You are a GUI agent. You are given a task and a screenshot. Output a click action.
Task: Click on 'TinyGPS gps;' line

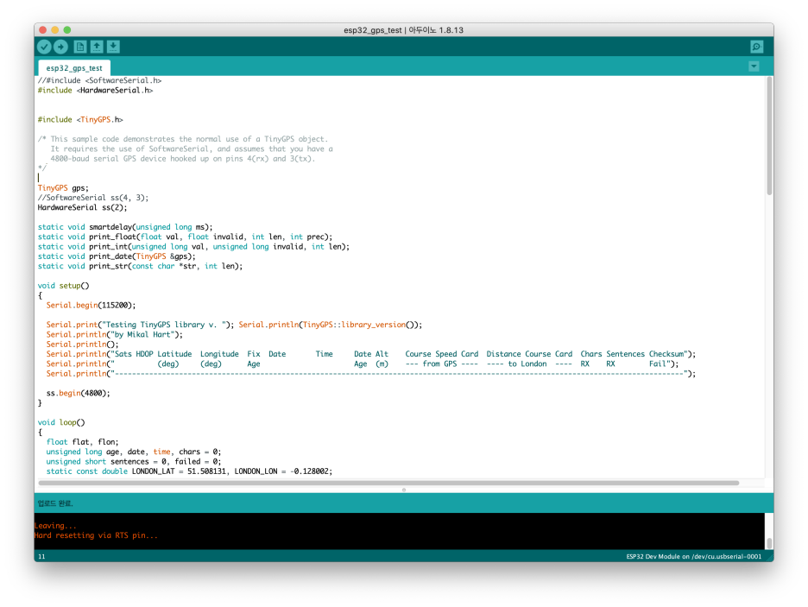(63, 188)
